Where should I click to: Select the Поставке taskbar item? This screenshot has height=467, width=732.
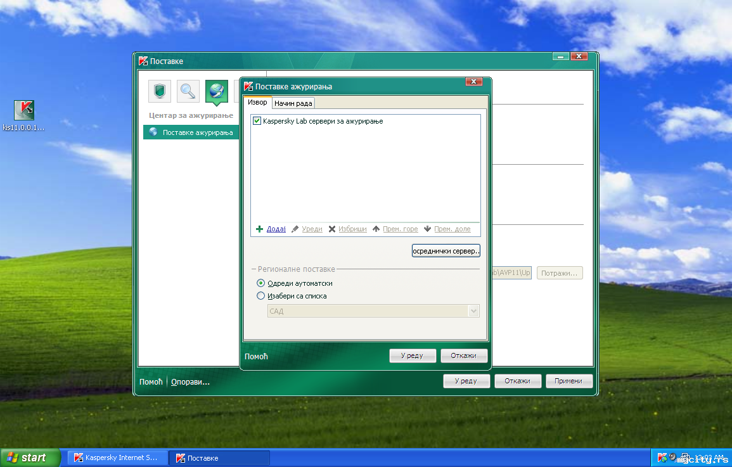[x=219, y=458]
